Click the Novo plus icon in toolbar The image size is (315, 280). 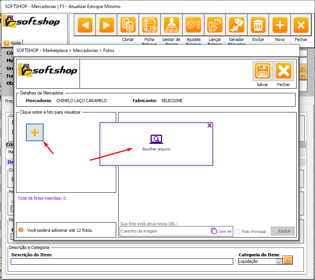pyautogui.click(x=279, y=25)
